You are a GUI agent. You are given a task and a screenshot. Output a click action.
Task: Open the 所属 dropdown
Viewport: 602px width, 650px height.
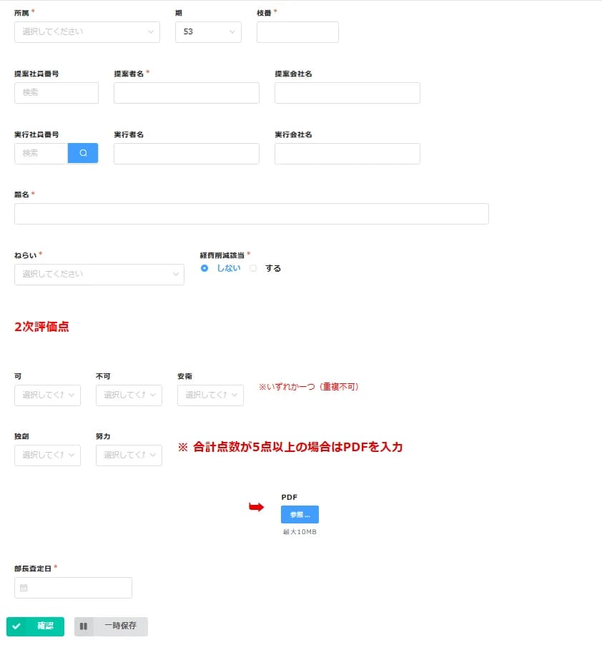click(x=87, y=32)
